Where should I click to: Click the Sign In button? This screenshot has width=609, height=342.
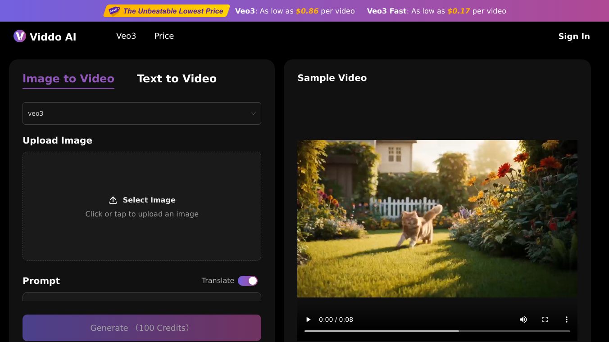[x=574, y=36]
